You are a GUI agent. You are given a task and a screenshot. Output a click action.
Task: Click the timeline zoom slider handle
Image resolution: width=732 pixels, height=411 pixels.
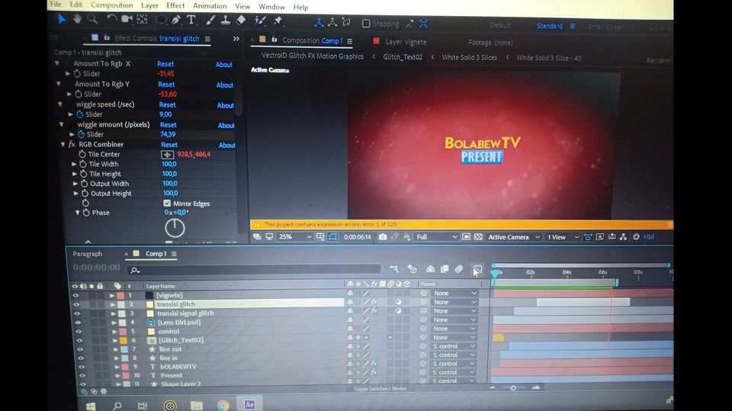point(513,387)
